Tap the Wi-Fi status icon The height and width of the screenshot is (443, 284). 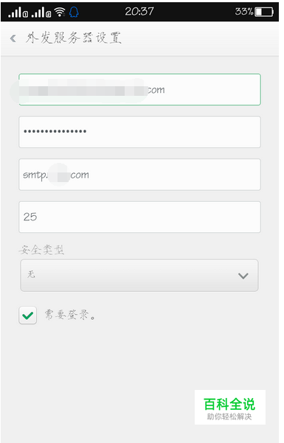(60, 12)
